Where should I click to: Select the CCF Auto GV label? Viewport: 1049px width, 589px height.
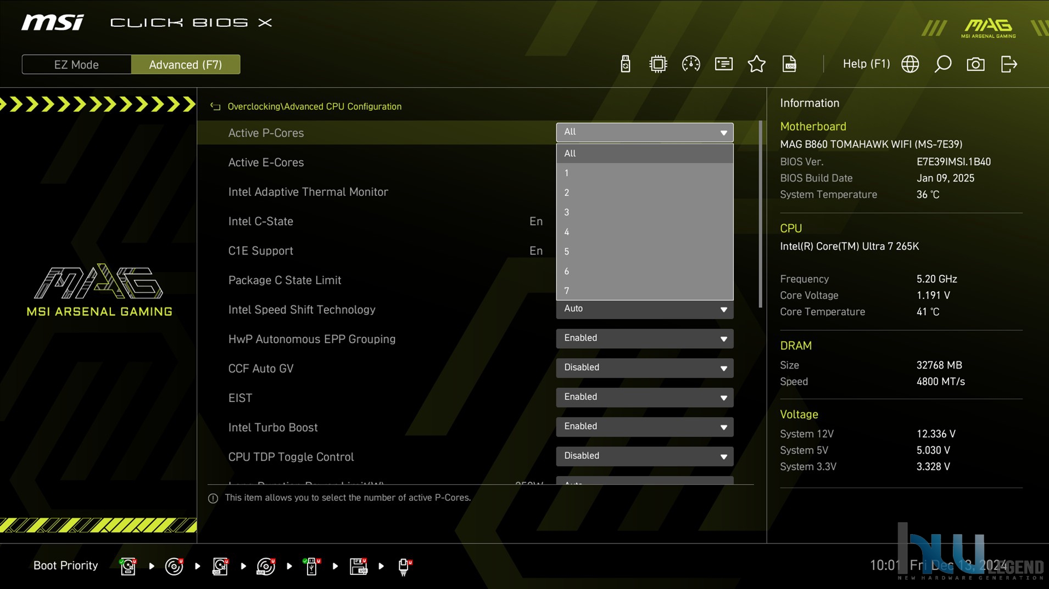pyautogui.click(x=261, y=369)
